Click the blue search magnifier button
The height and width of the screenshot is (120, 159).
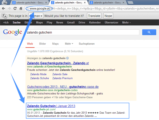tap(149, 32)
